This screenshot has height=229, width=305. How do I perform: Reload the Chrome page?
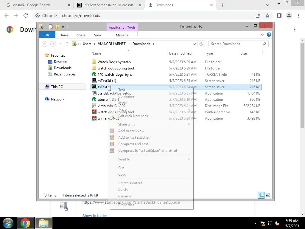coord(26,16)
